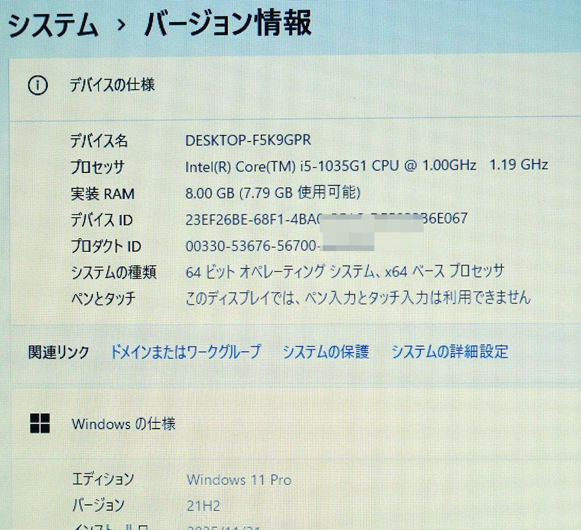Image resolution: width=581 pixels, height=530 pixels.
Task: Select the 21H2 version value
Action: tap(203, 506)
